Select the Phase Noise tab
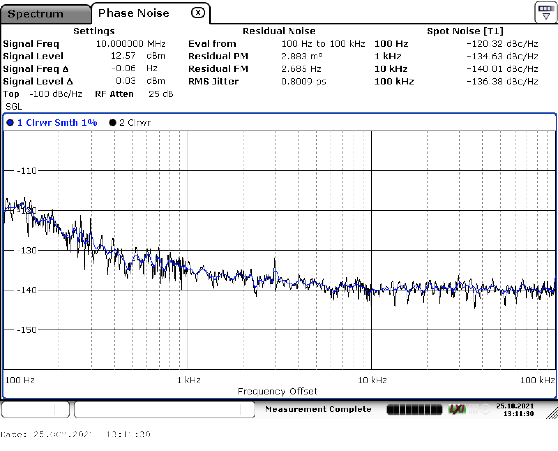Viewport: 558px width, 451px height. pyautogui.click(x=134, y=13)
